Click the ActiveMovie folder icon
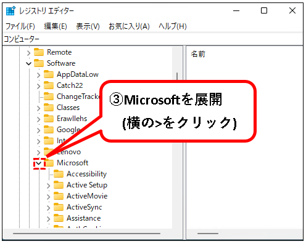This screenshot has height=244, width=306. click(59, 196)
